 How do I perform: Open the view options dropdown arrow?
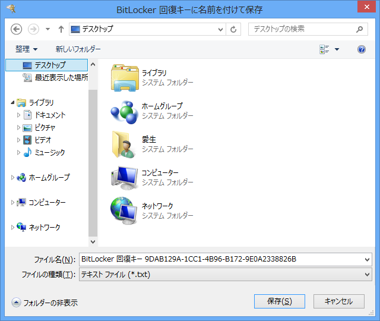coord(337,49)
